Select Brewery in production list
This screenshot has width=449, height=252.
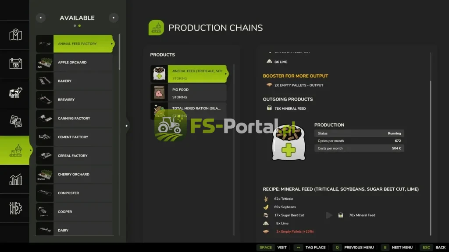pos(75,100)
